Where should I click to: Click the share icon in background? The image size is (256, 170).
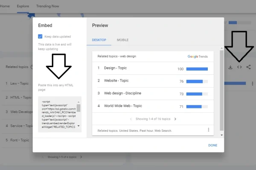(x=248, y=67)
